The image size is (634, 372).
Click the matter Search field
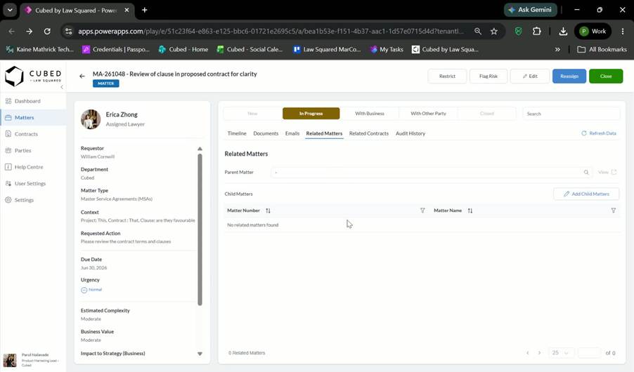tap(571, 114)
